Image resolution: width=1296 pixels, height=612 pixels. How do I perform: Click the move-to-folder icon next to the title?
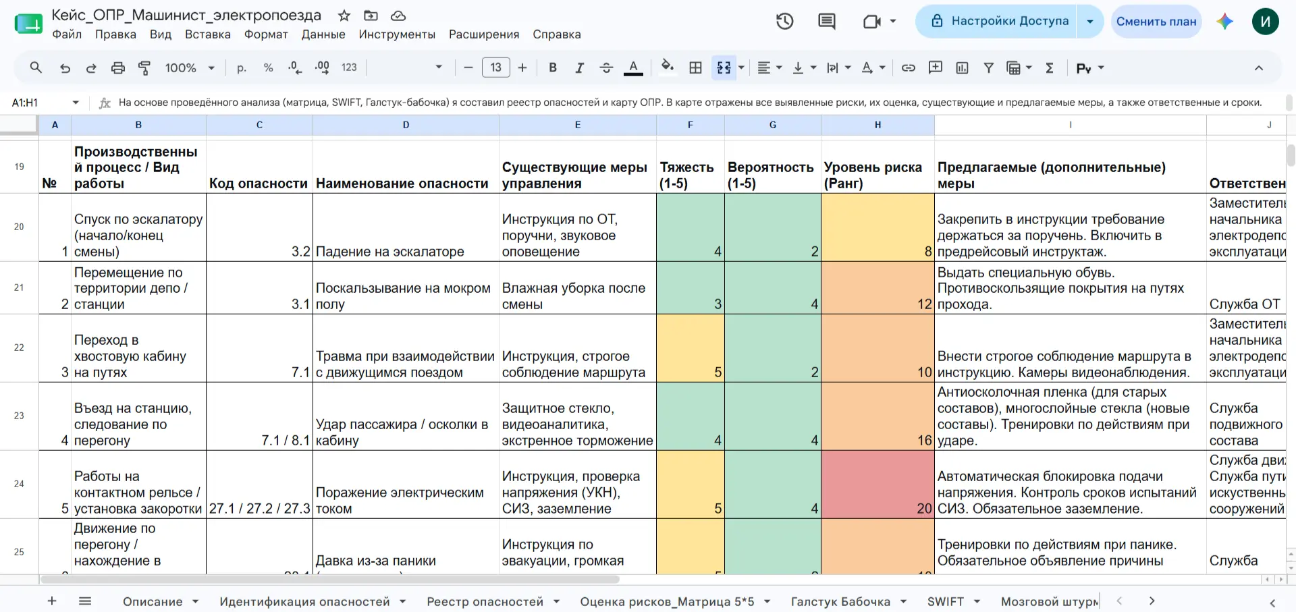click(371, 16)
